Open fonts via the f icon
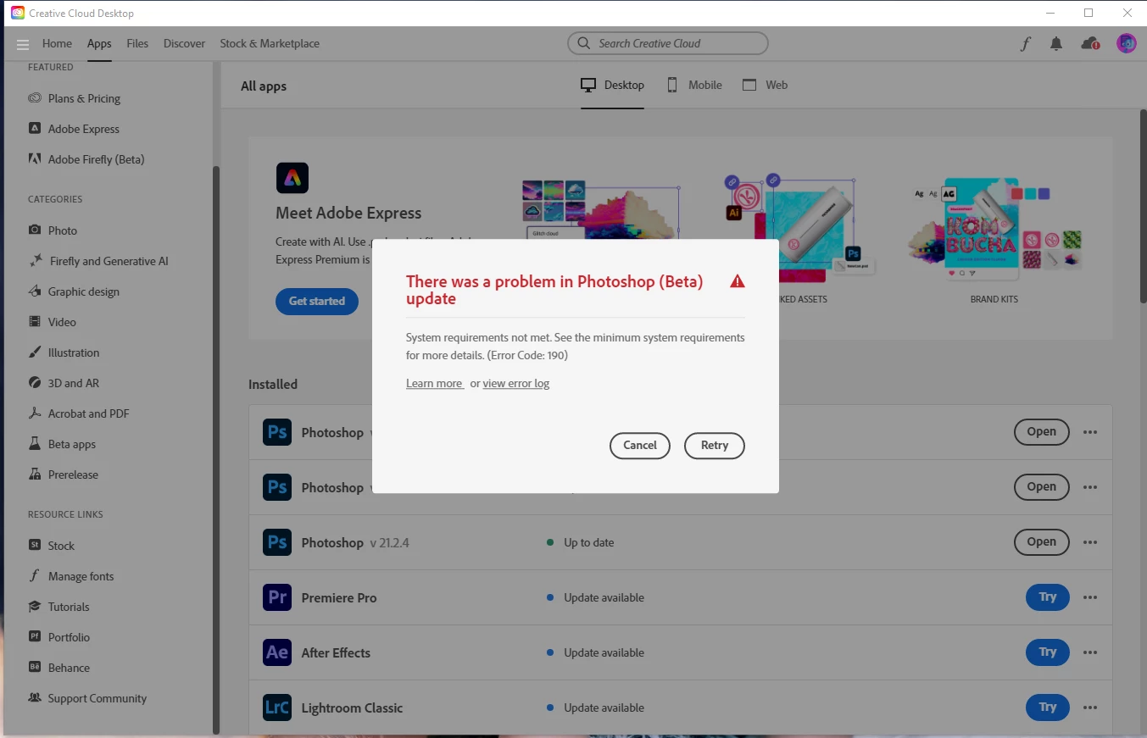The image size is (1147, 738). (1026, 43)
